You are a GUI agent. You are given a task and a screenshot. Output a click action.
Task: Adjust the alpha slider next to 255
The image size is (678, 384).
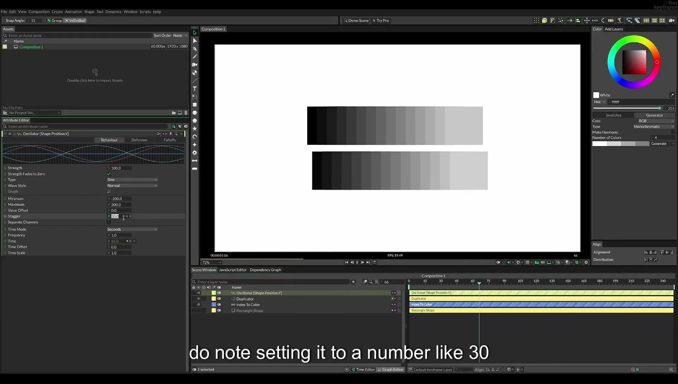click(x=627, y=108)
